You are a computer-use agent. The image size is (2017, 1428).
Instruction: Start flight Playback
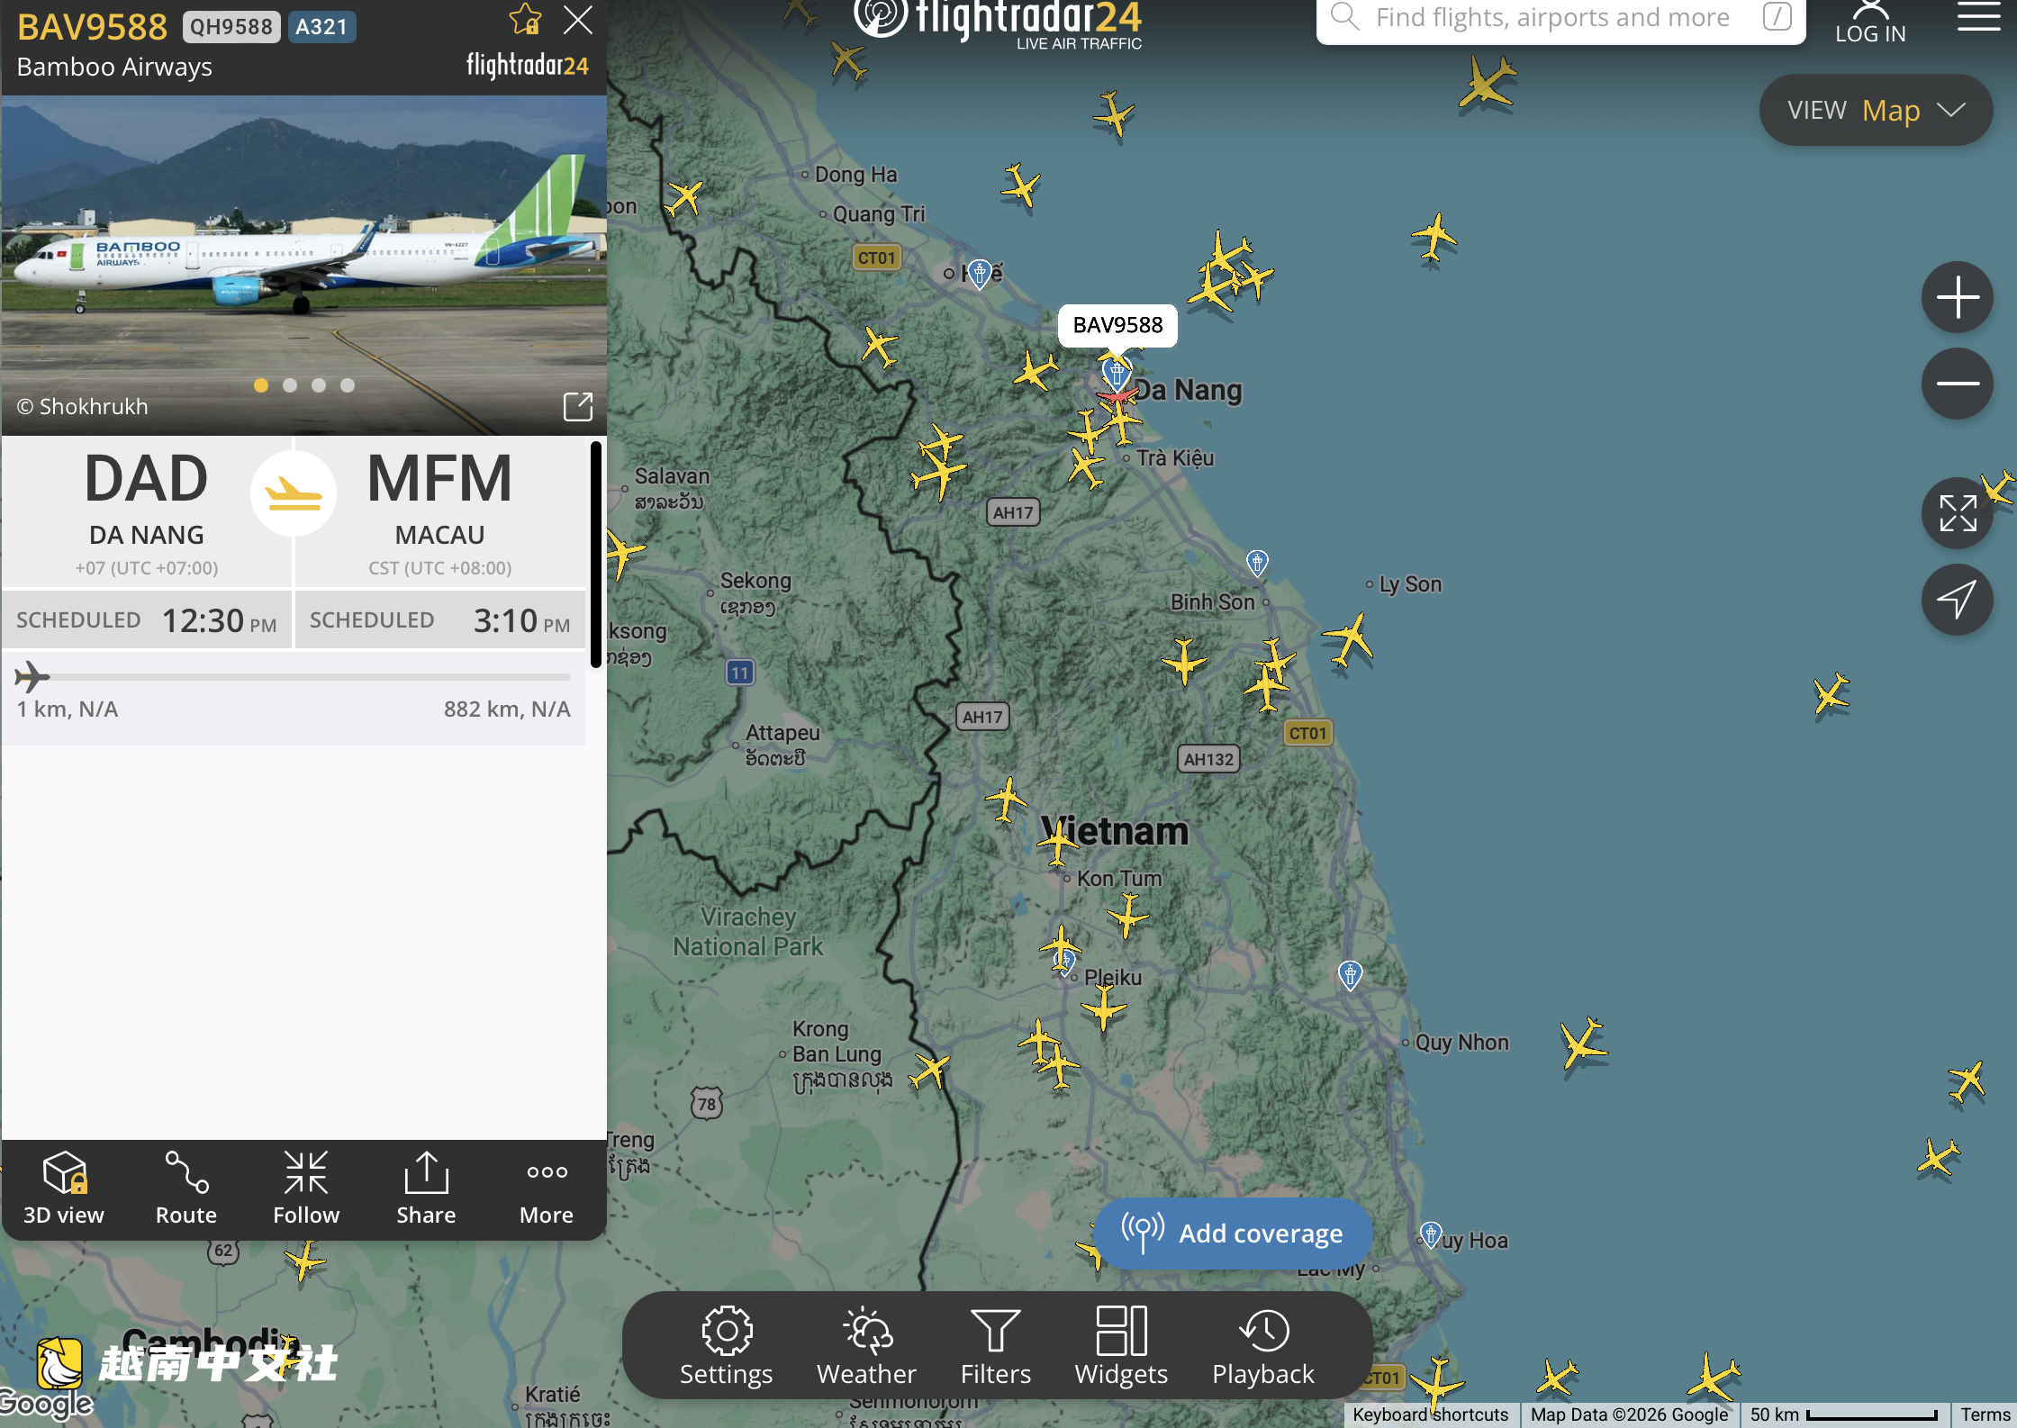click(x=1263, y=1346)
